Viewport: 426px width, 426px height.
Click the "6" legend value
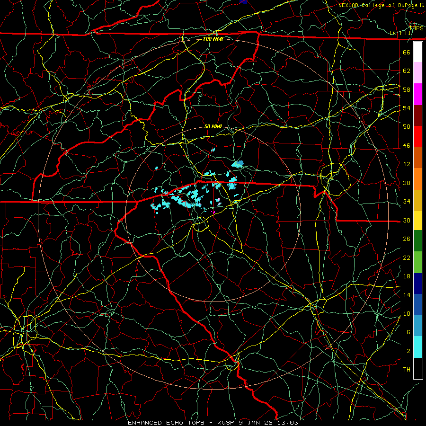point(408,332)
